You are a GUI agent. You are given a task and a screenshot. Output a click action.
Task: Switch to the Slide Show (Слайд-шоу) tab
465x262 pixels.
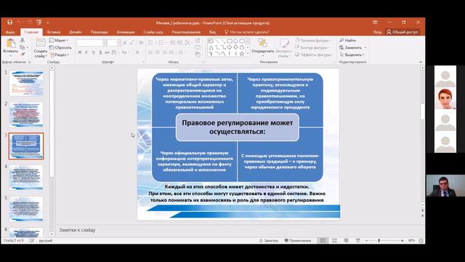click(153, 32)
